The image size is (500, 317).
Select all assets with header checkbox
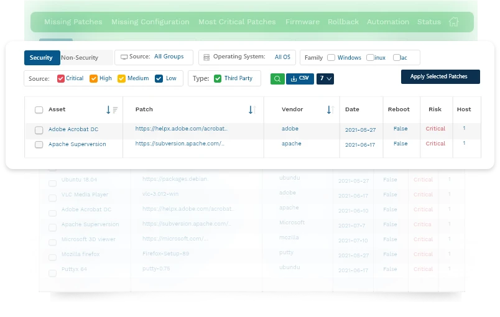coord(39,110)
